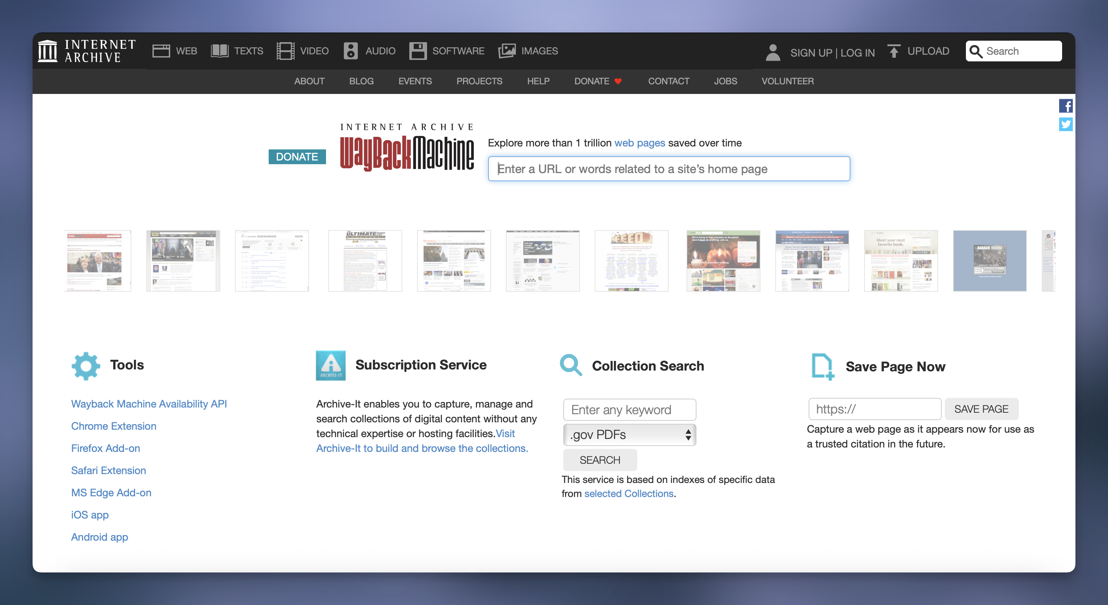This screenshot has height=605, width=1108.
Task: Click the Archive-It subscription logo
Action: point(330,365)
